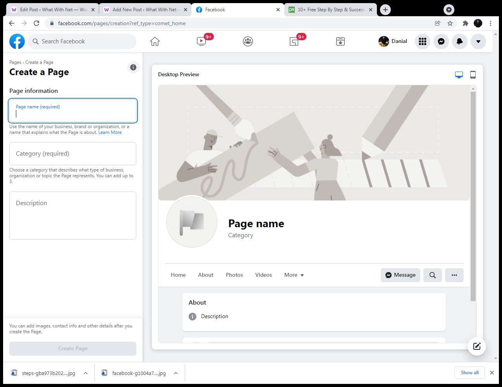Click the Message button in the preview
Viewport: 502px width, 387px height.
[x=400, y=275]
